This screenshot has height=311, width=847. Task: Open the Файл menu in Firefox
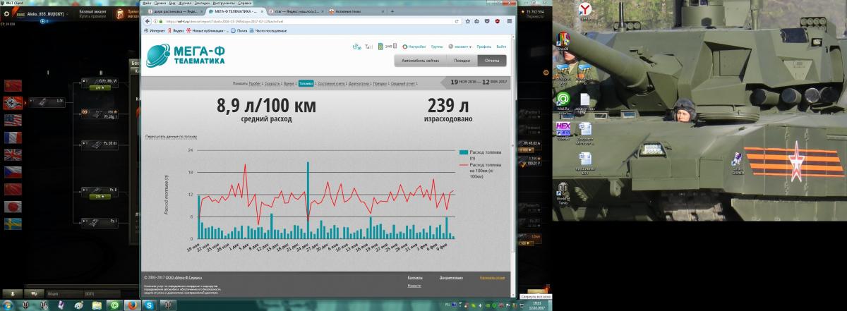(147, 3)
